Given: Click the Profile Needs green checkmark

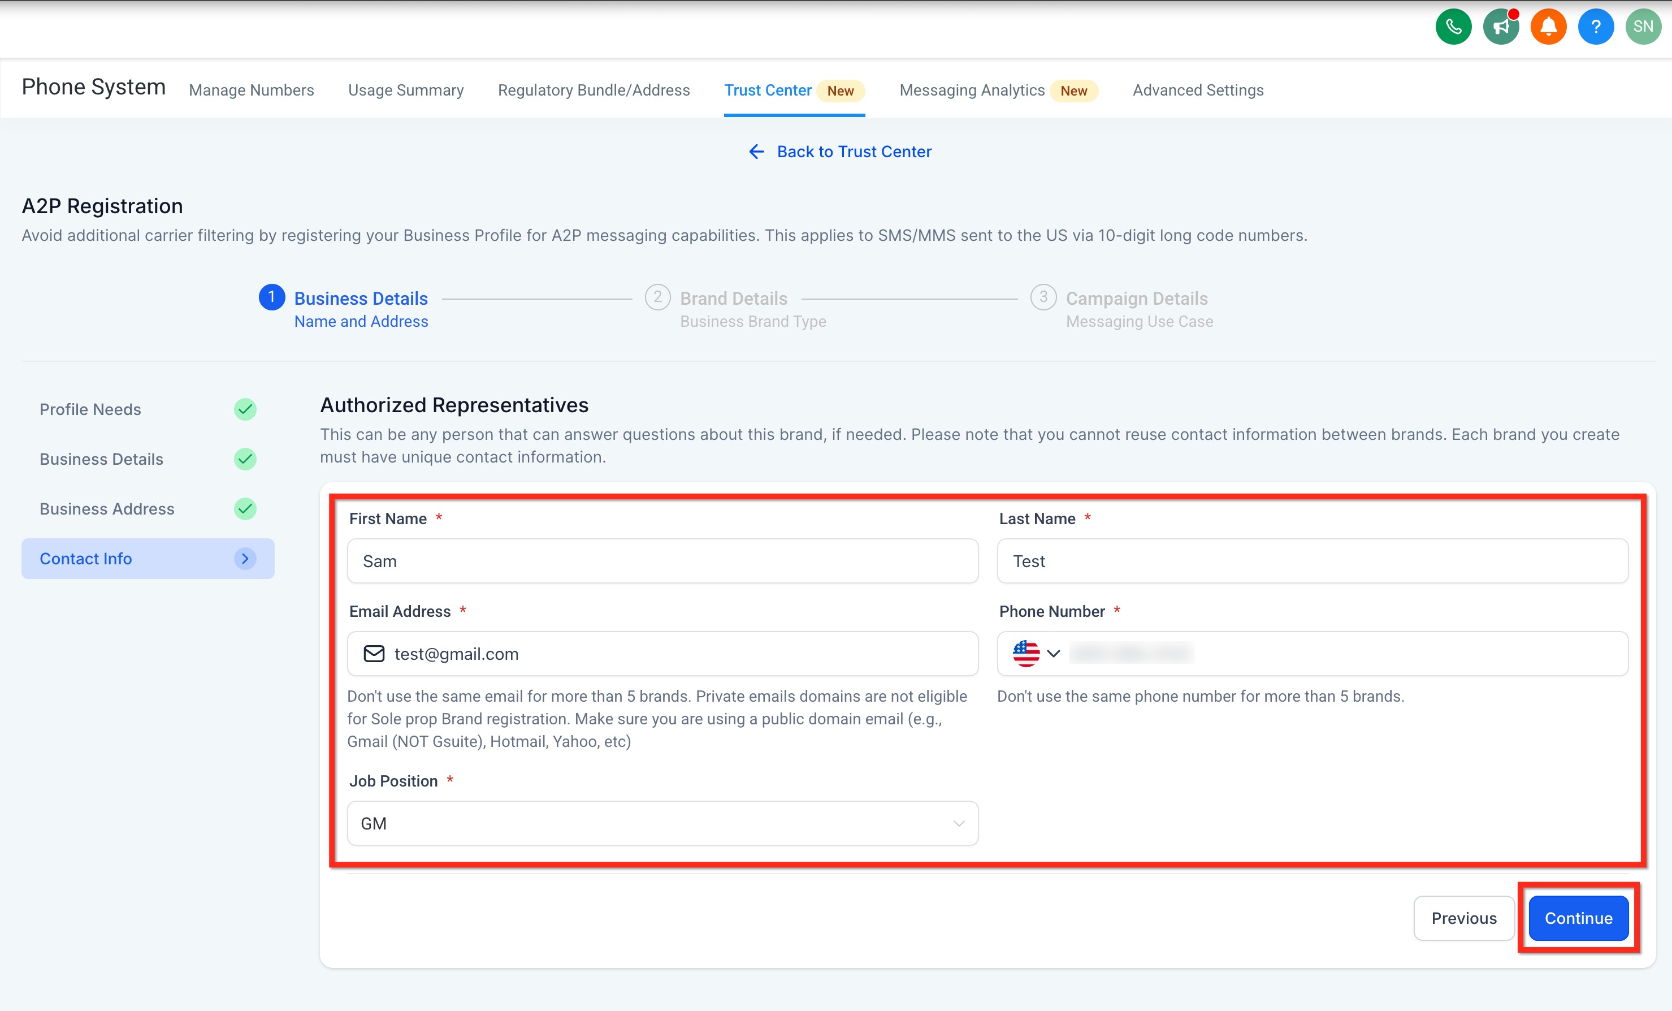Looking at the screenshot, I should [245, 409].
